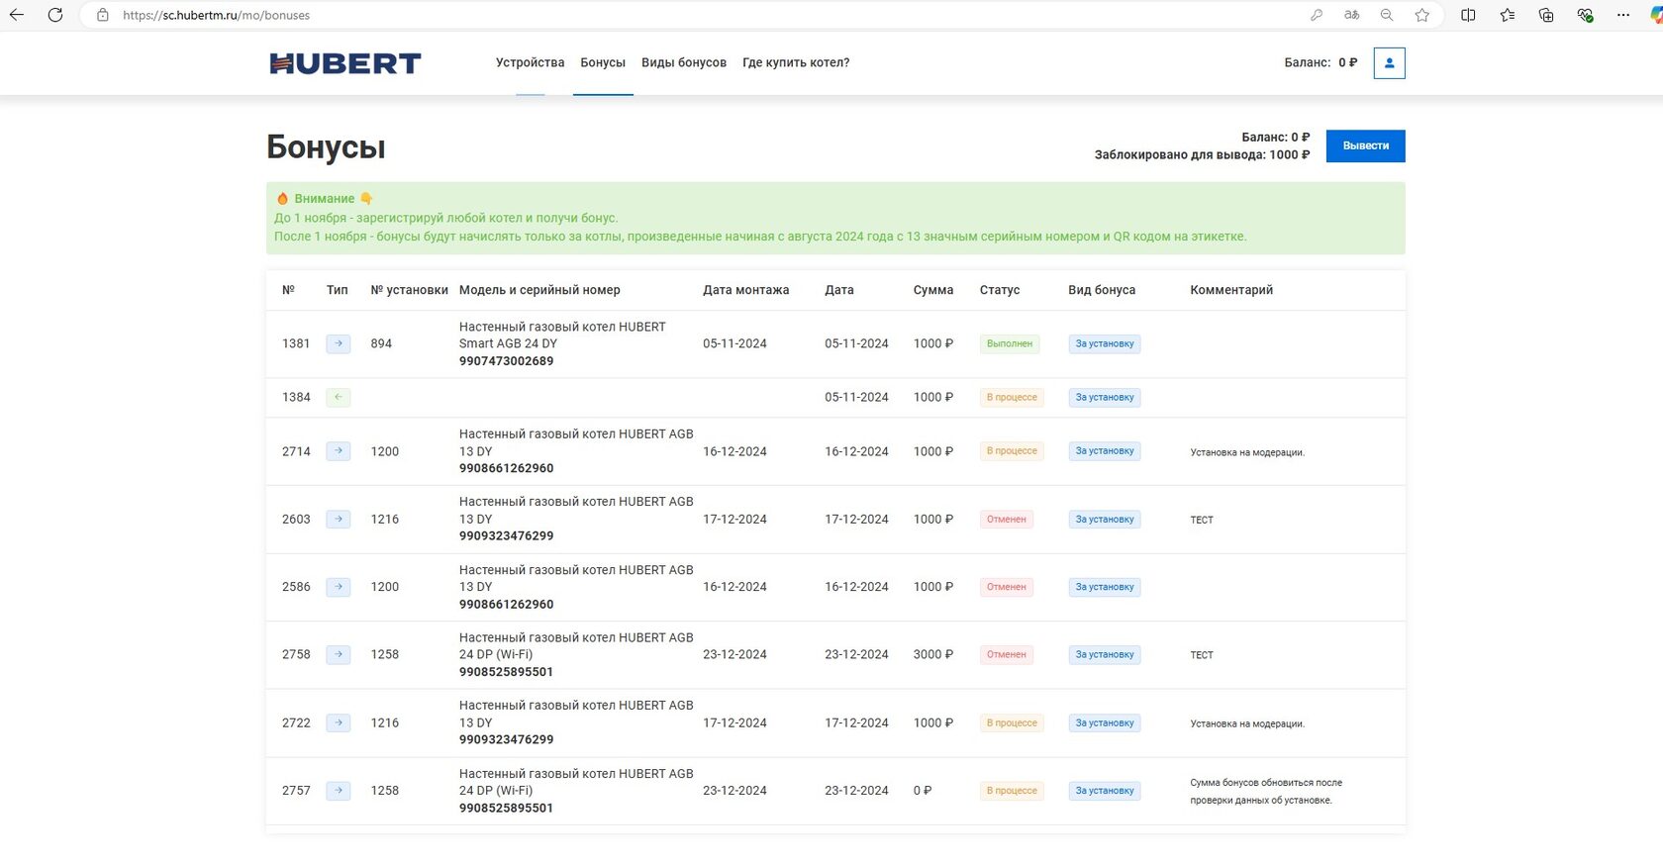Click Заблокировано для вывода: 1000 ₽ text
This screenshot has width=1663, height=864.
pos(1202,154)
